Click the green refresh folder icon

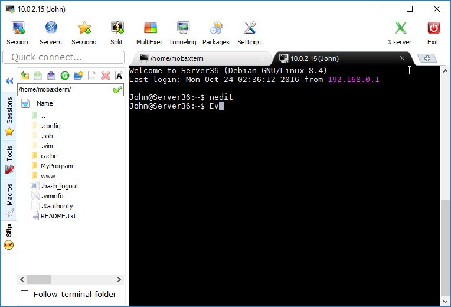(65, 76)
